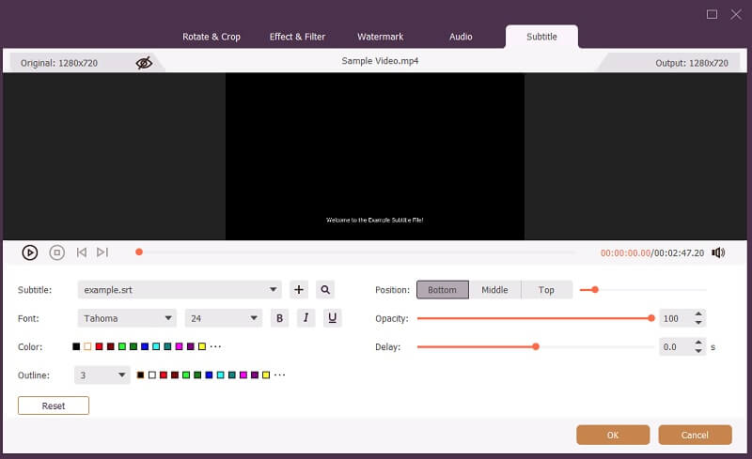Skip to next frame icon
752x459 pixels.
102,252
